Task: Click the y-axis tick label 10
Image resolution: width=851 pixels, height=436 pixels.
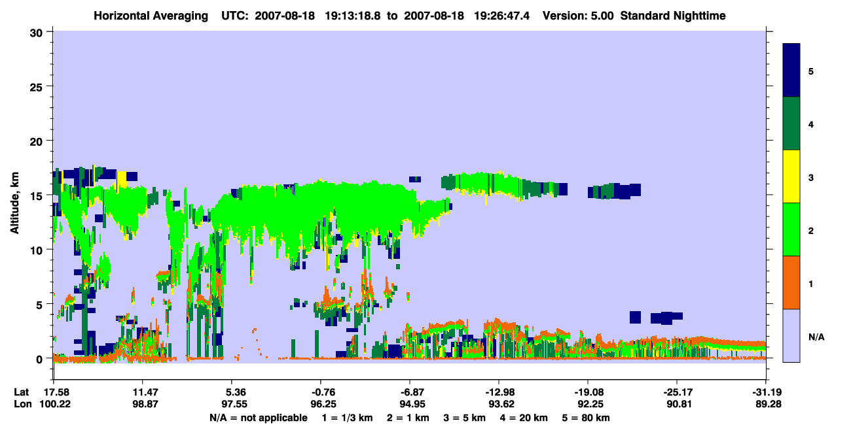Action: coord(38,250)
